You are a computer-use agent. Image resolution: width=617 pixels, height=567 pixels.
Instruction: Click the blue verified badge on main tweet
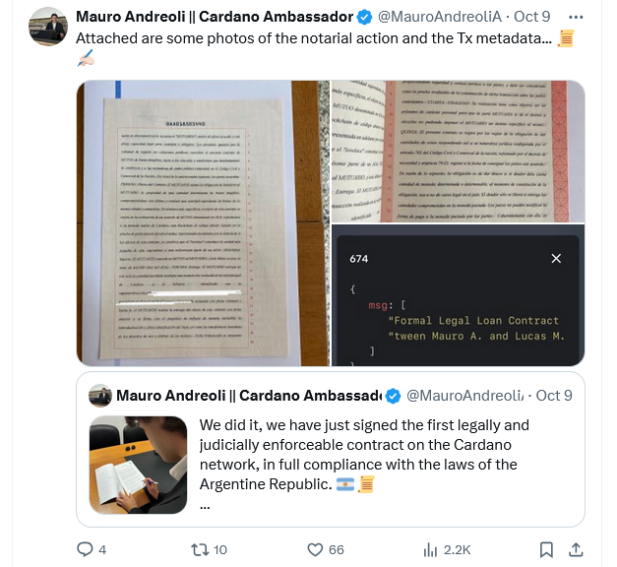pyautogui.click(x=364, y=17)
